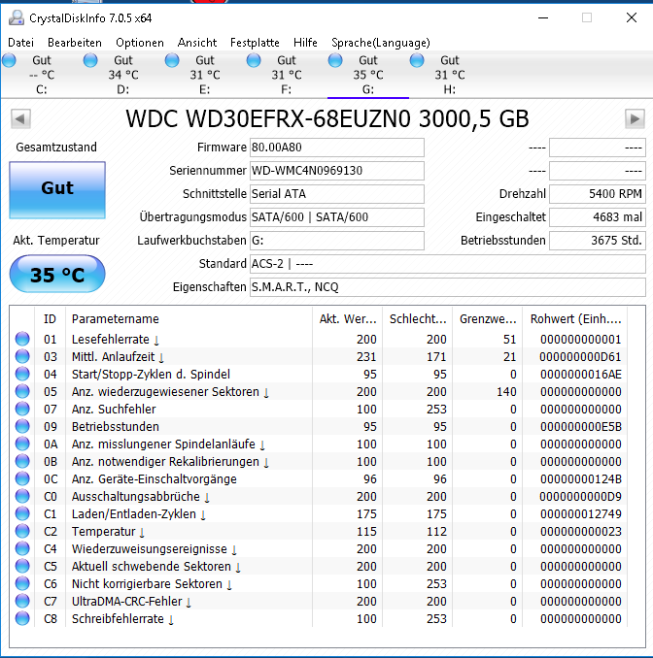Image resolution: width=653 pixels, height=658 pixels.
Task: Click status orb next to Temperatur row
Action: click(22, 532)
